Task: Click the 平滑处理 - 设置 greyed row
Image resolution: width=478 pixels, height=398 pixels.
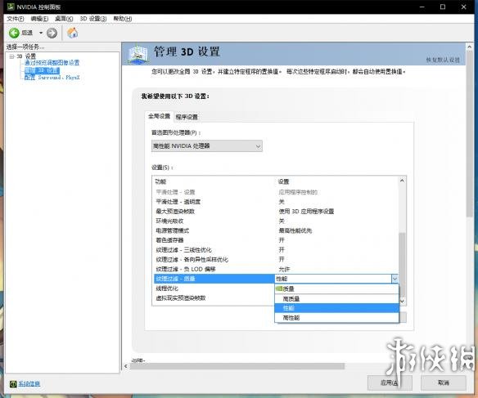Action: pos(276,192)
